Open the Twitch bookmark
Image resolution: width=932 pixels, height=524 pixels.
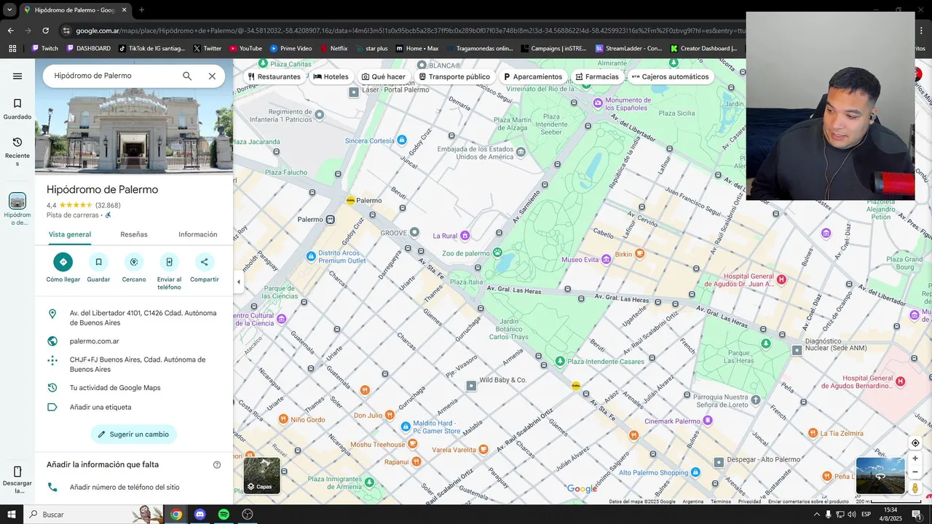point(44,49)
